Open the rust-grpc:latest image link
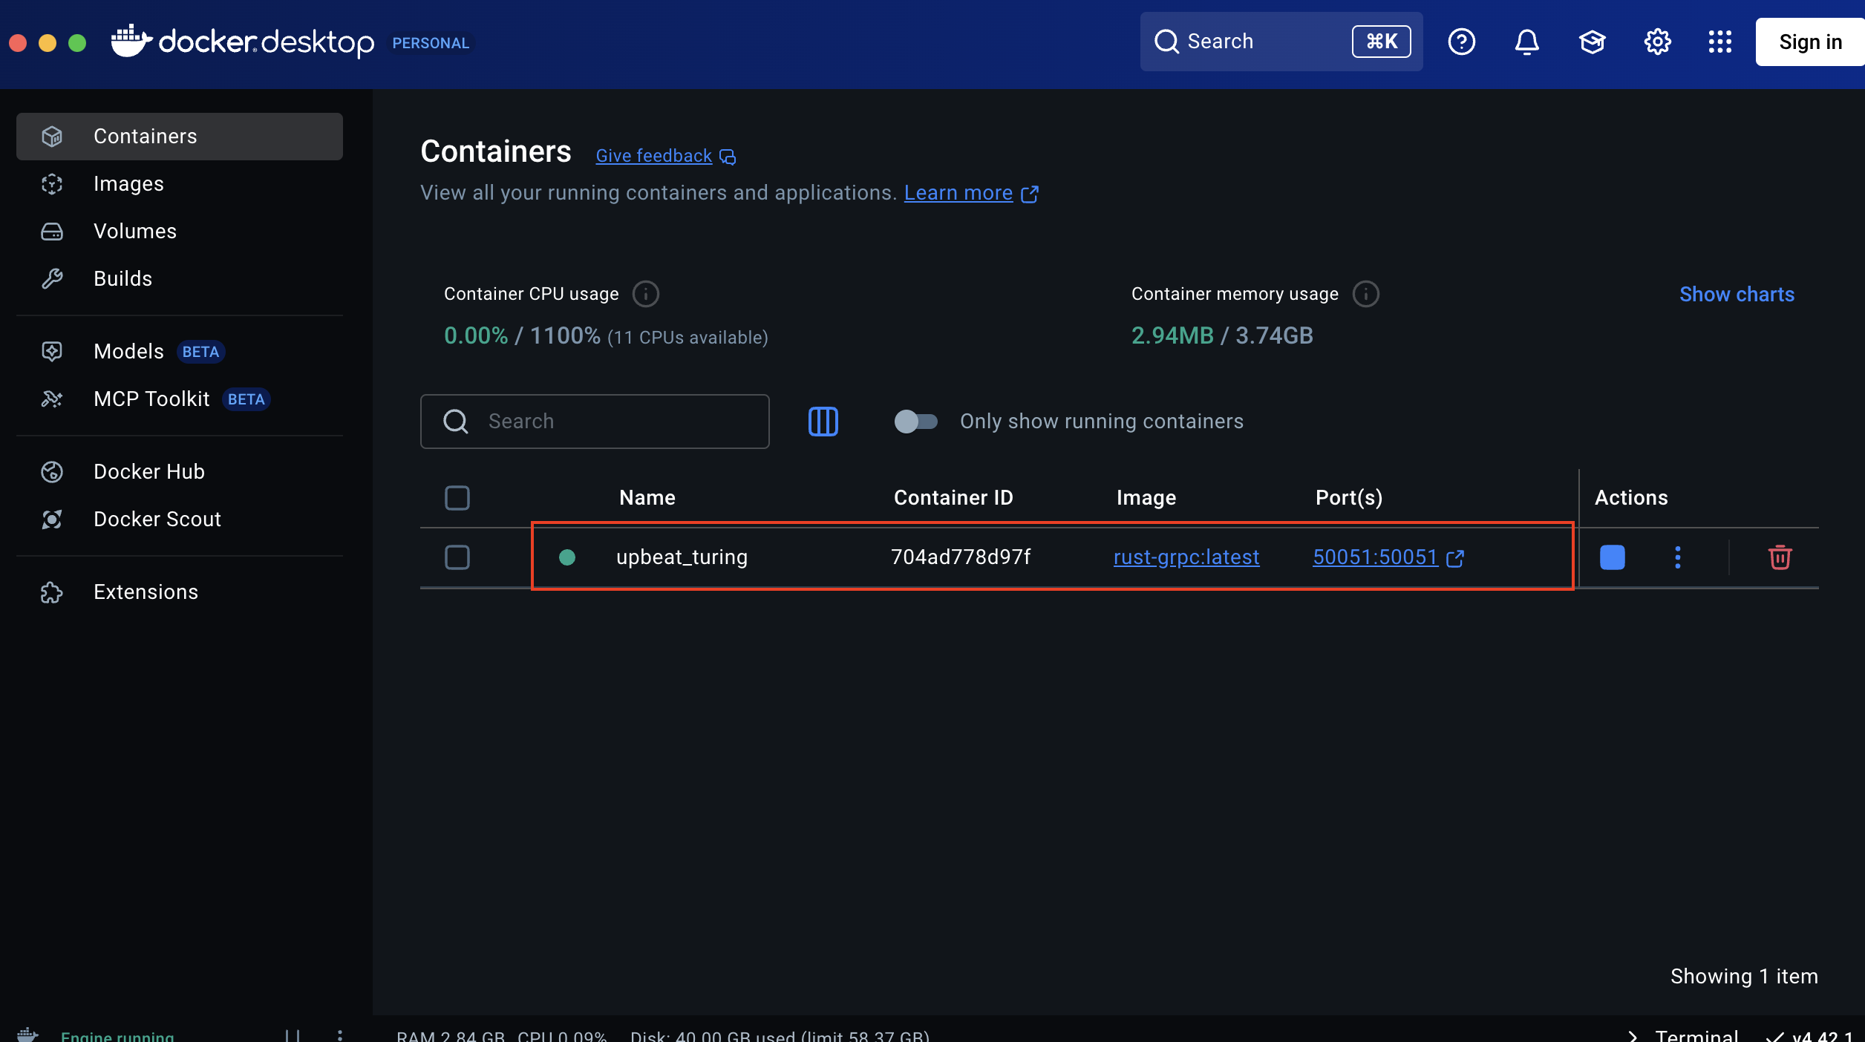The height and width of the screenshot is (1042, 1865). tap(1186, 557)
